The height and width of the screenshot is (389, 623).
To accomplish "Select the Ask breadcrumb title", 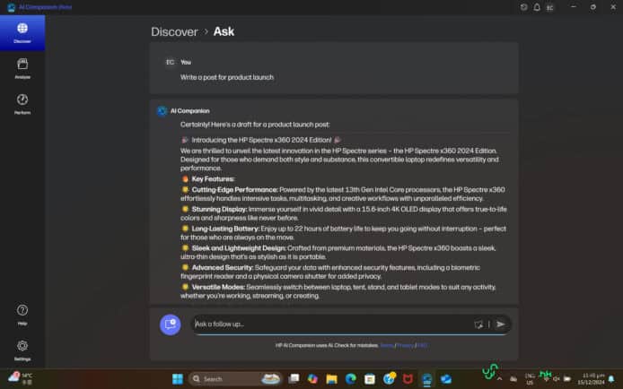I will [224, 31].
